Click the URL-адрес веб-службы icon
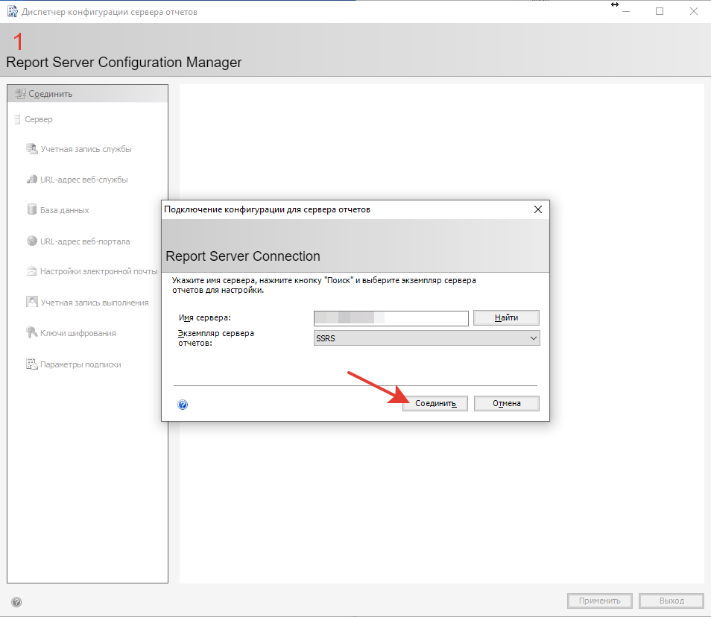This screenshot has width=711, height=617. (32, 180)
